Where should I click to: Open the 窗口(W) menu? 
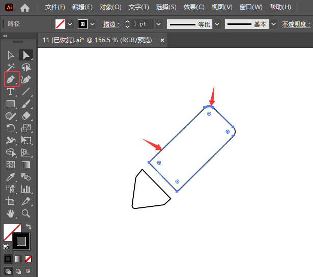(251, 8)
